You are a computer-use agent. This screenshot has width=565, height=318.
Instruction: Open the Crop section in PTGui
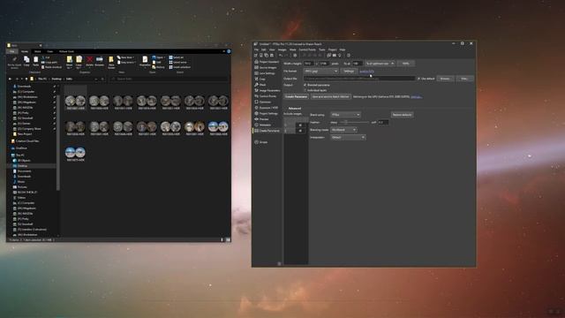click(260, 79)
